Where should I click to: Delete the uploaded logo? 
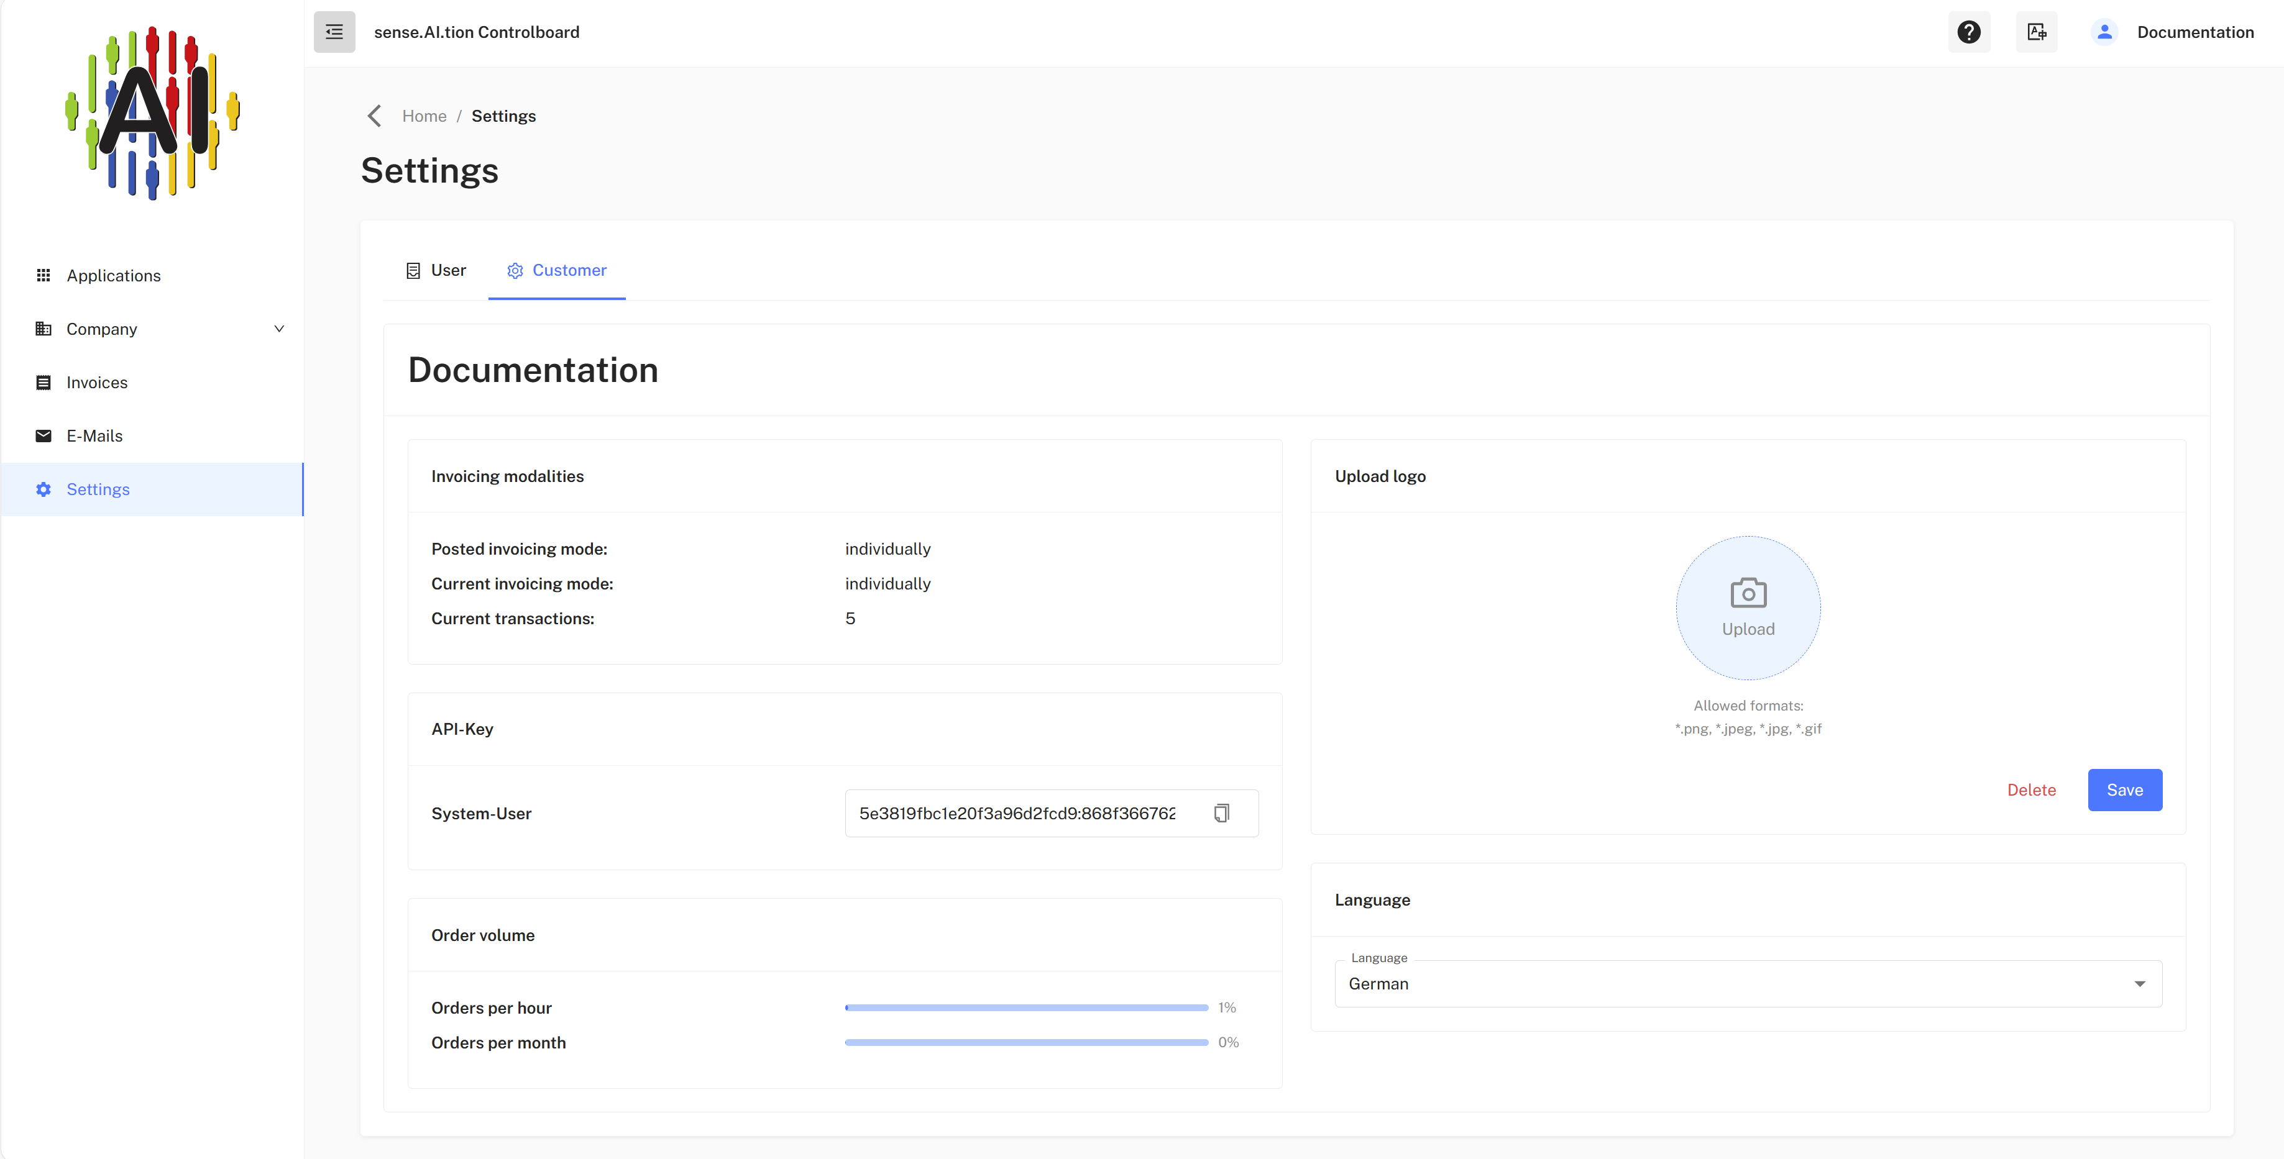coord(2031,789)
